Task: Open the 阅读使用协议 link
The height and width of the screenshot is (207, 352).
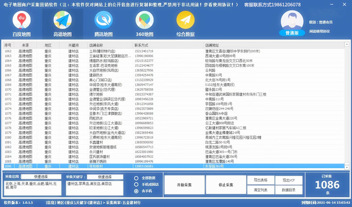Action: [319, 31]
